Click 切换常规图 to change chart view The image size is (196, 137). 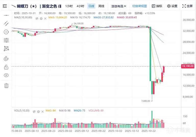(140, 6)
